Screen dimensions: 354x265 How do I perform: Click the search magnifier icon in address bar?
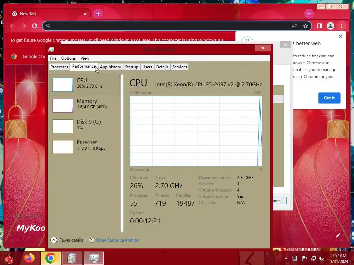[48, 26]
